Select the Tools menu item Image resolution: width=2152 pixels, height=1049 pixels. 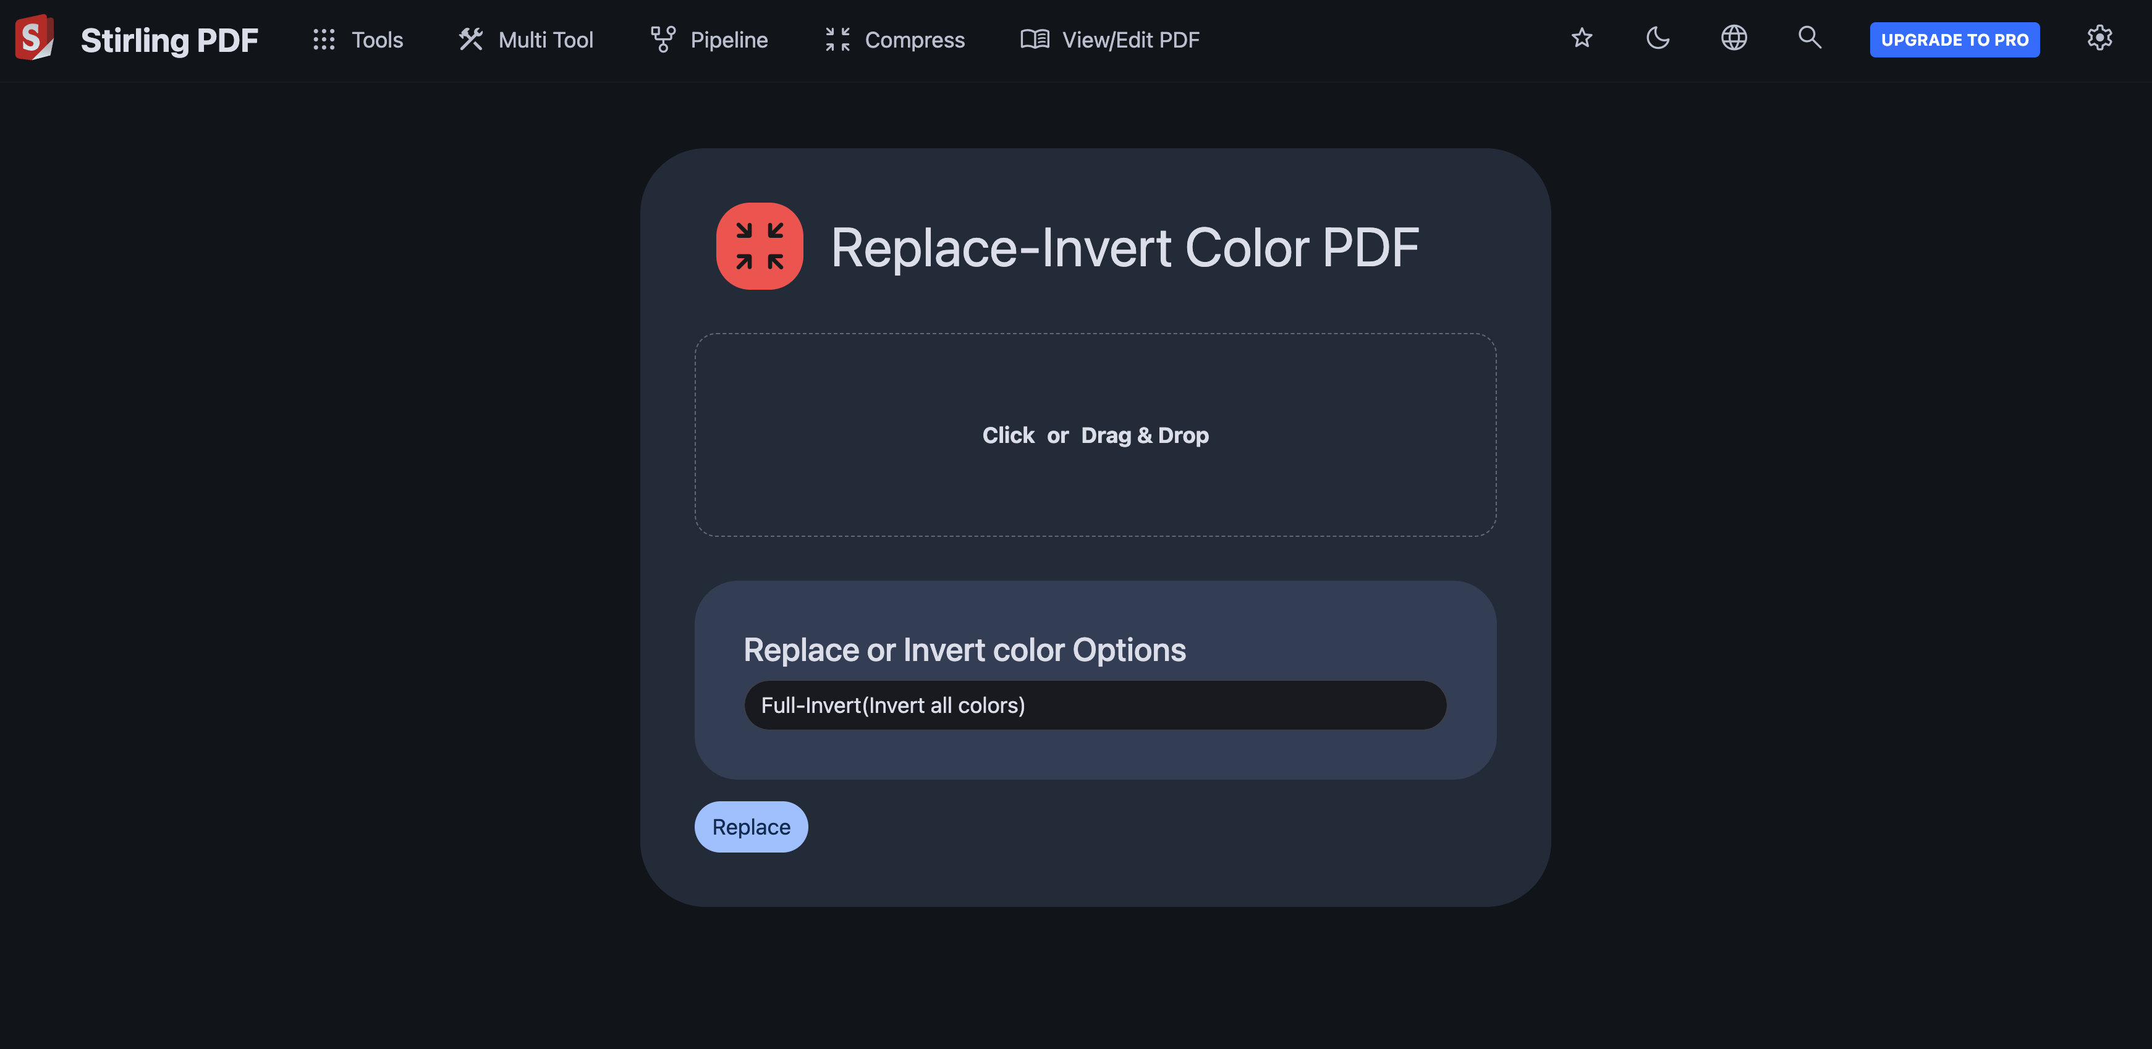pyautogui.click(x=377, y=38)
